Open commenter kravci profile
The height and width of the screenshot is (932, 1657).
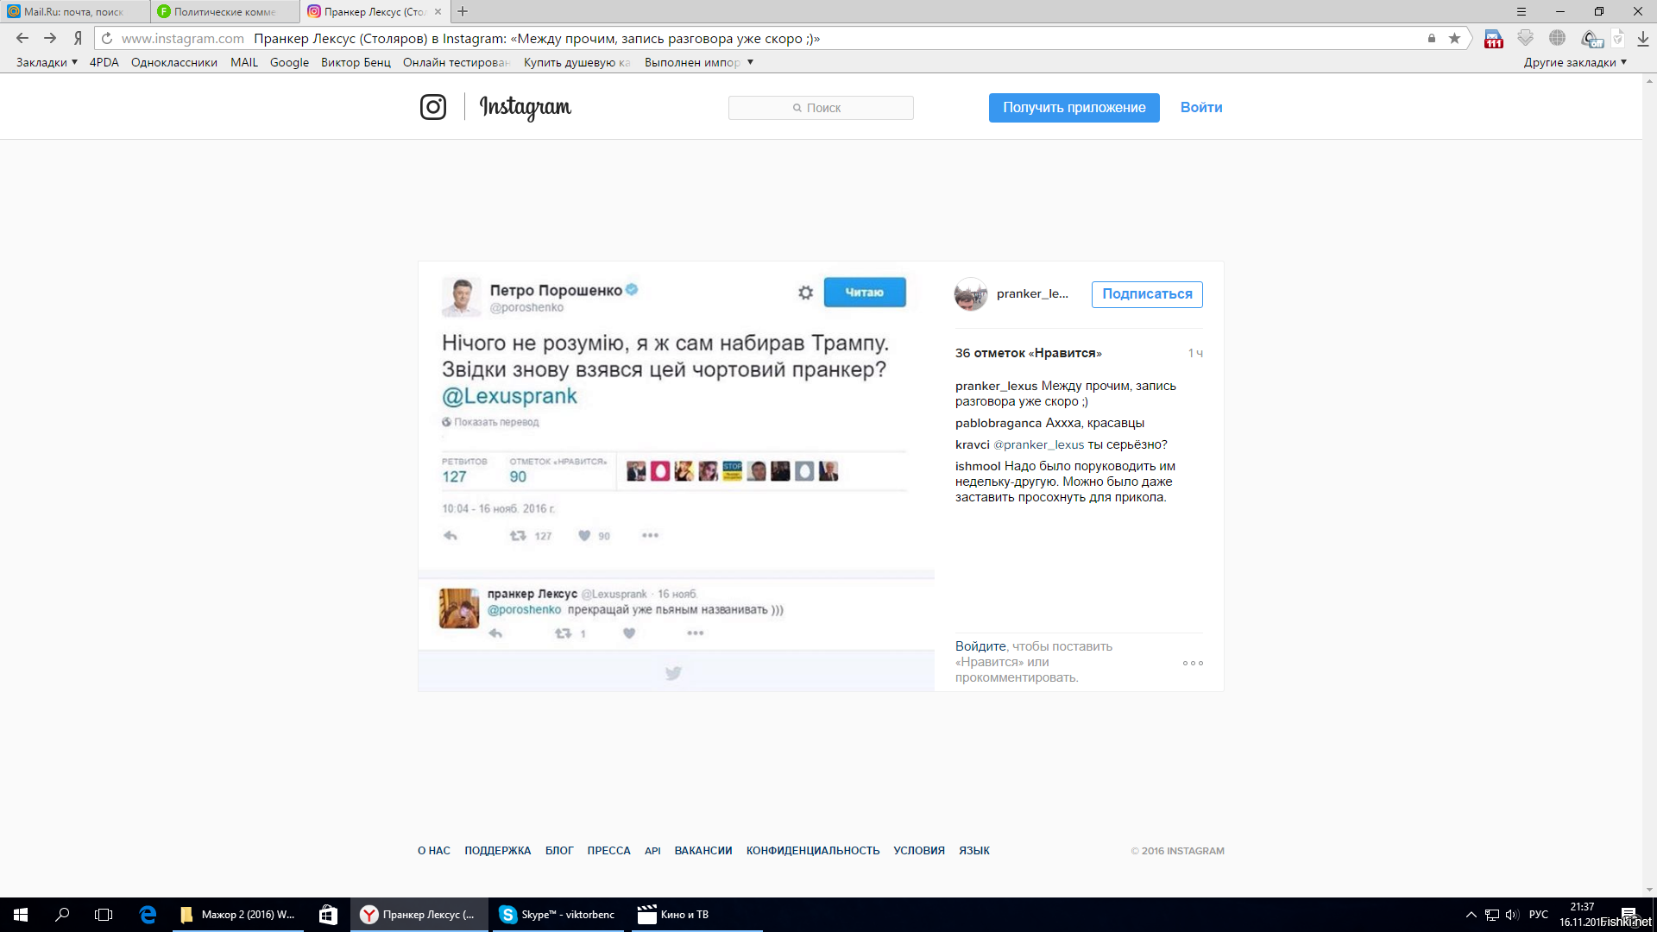tap(972, 444)
